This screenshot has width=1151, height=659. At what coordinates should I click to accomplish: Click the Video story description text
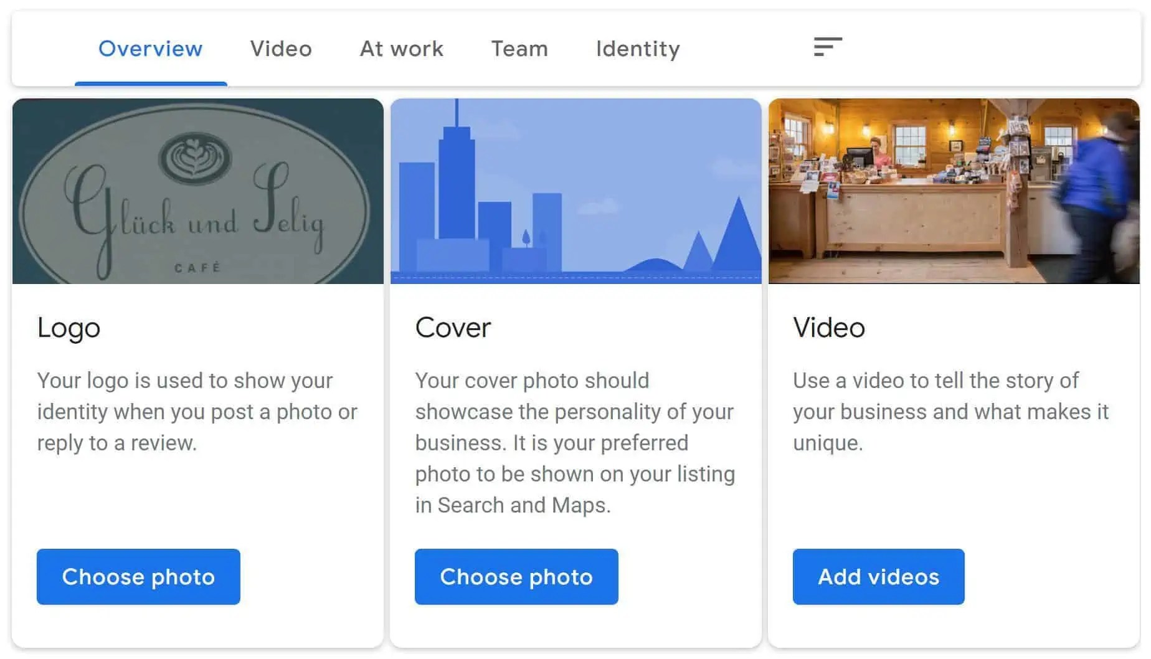[x=950, y=411]
